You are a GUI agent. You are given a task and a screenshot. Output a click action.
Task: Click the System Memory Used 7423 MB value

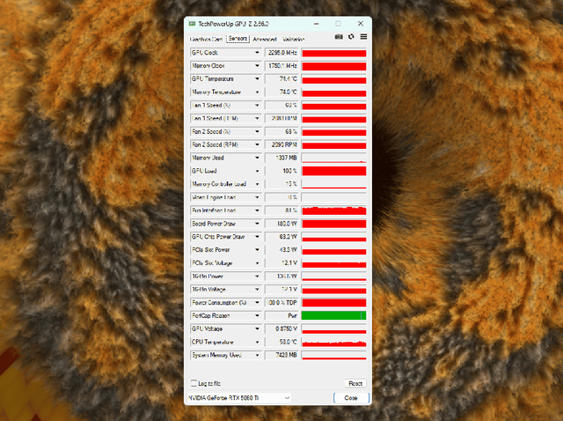tap(281, 355)
